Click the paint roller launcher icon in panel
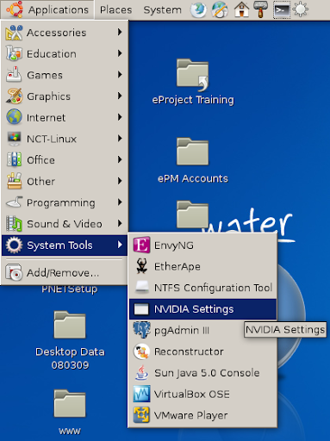330x441 pixels. coord(261,9)
